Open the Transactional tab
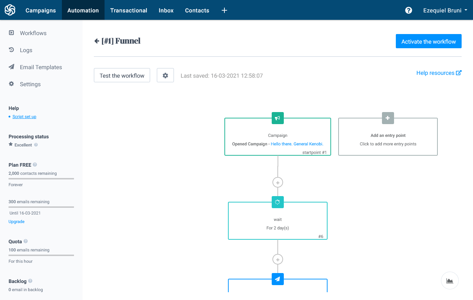The image size is (473, 300). pos(129,10)
